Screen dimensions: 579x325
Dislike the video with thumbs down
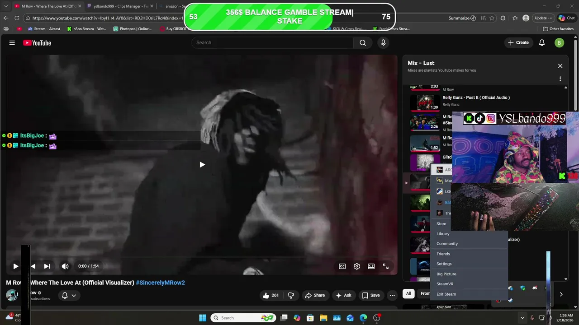pos(291,295)
